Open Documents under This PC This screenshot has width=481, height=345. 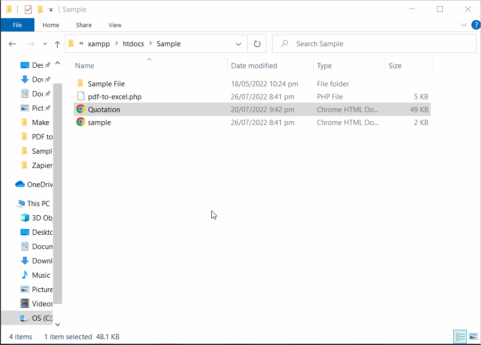coord(36,247)
